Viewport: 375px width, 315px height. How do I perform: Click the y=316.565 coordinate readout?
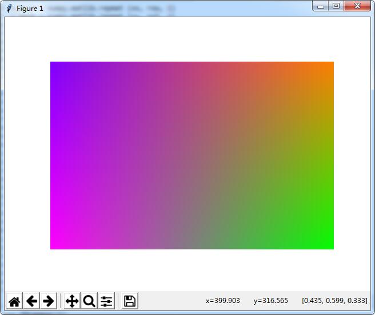pos(271,300)
